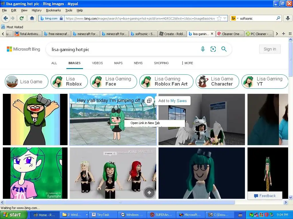Switch to the softsonic tab
Screen dimensions: 293x219
click(x=143, y=34)
